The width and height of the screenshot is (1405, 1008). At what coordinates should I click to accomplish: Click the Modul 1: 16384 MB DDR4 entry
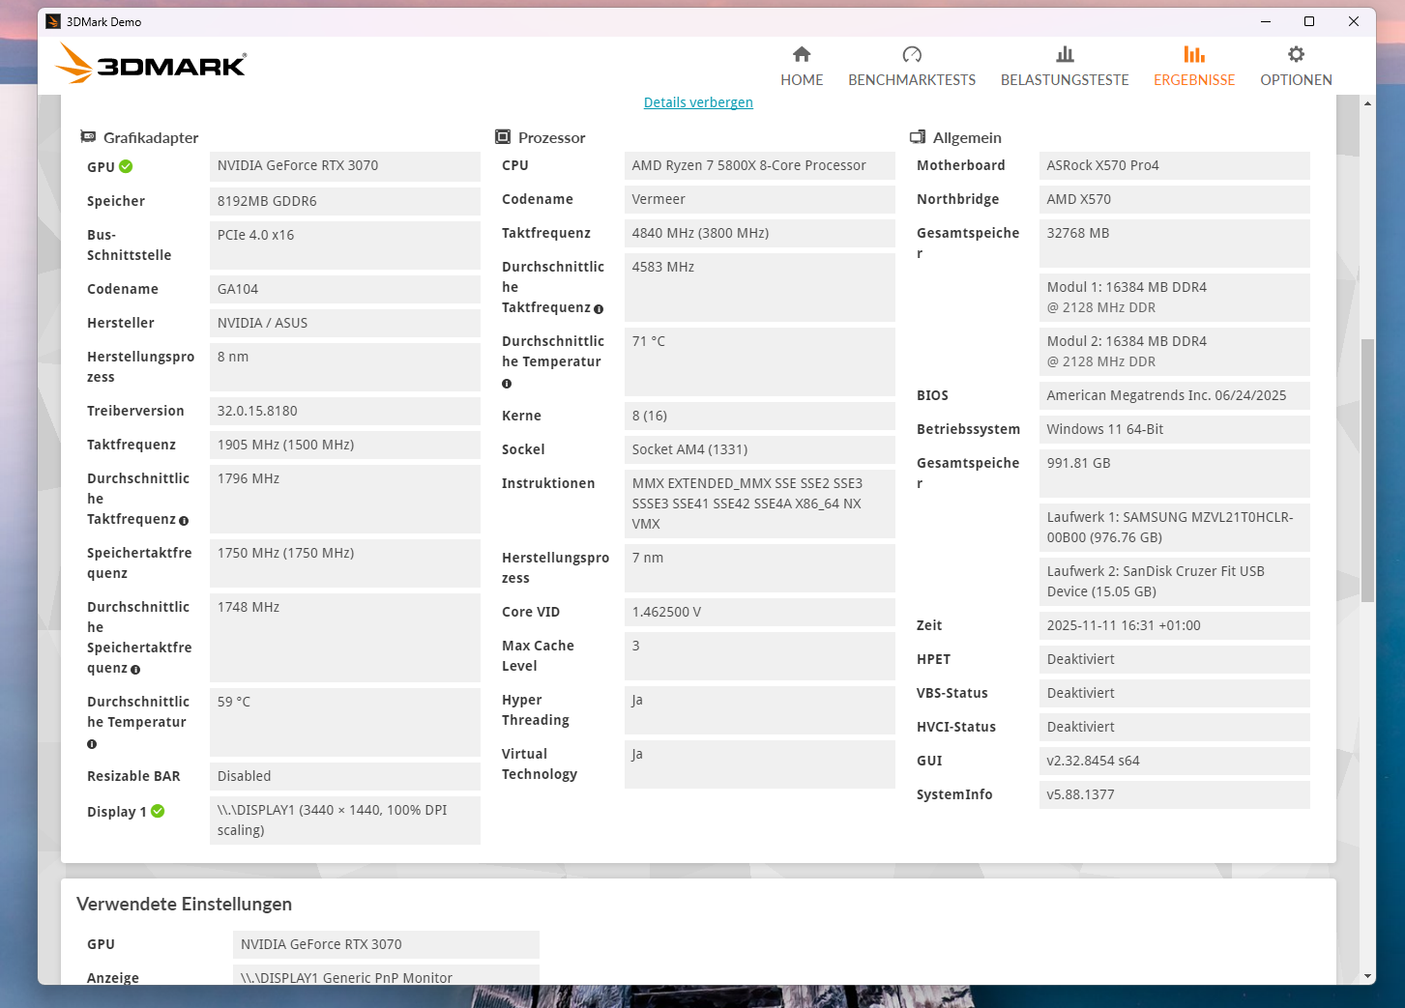tap(1175, 298)
